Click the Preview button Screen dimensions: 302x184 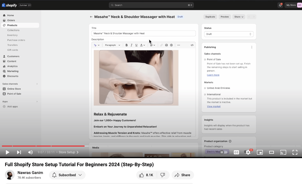click(x=225, y=17)
